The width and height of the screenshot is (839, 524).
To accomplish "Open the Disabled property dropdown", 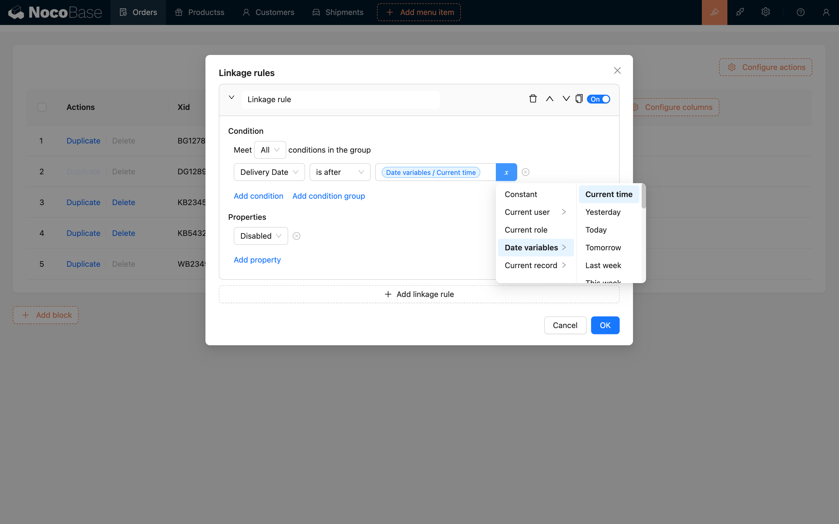I will tap(260, 236).
